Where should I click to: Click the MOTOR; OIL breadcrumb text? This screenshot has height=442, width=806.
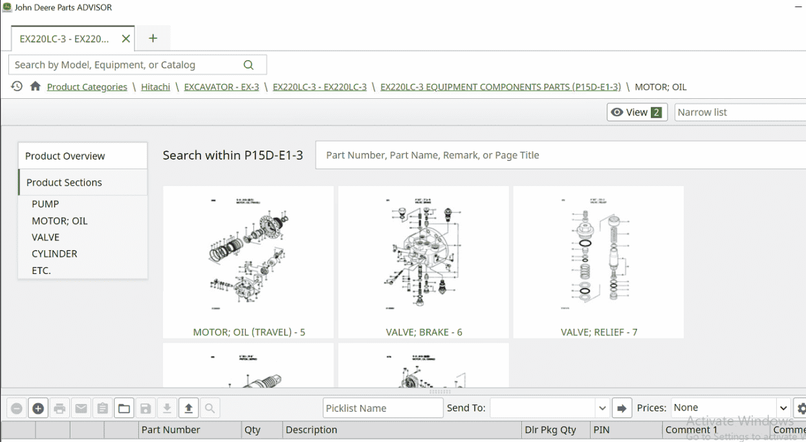660,87
